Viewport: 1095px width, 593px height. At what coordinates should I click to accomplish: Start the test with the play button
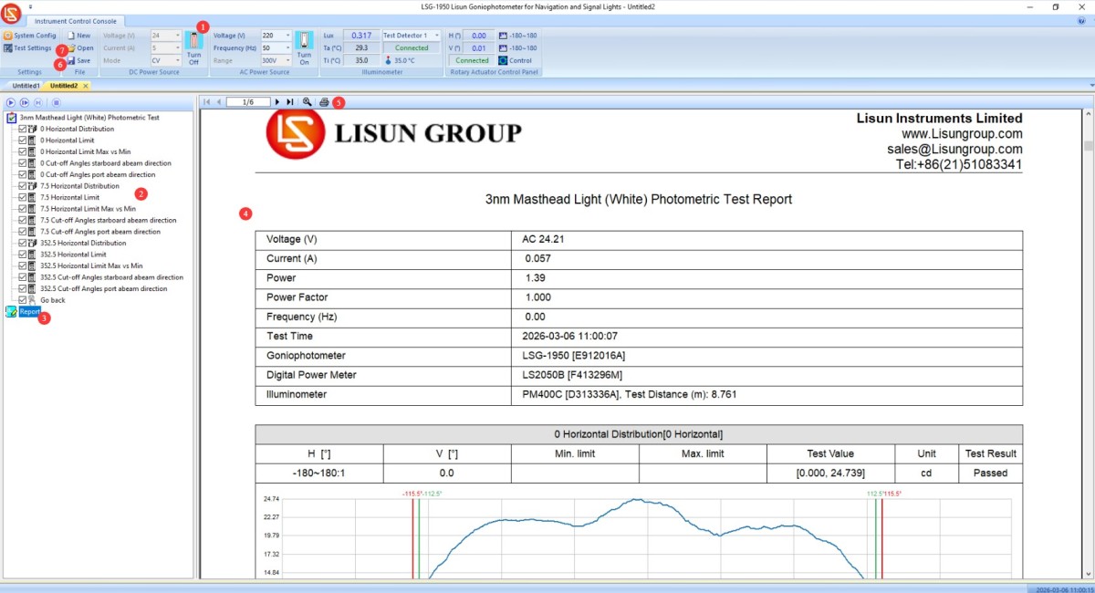click(x=11, y=103)
